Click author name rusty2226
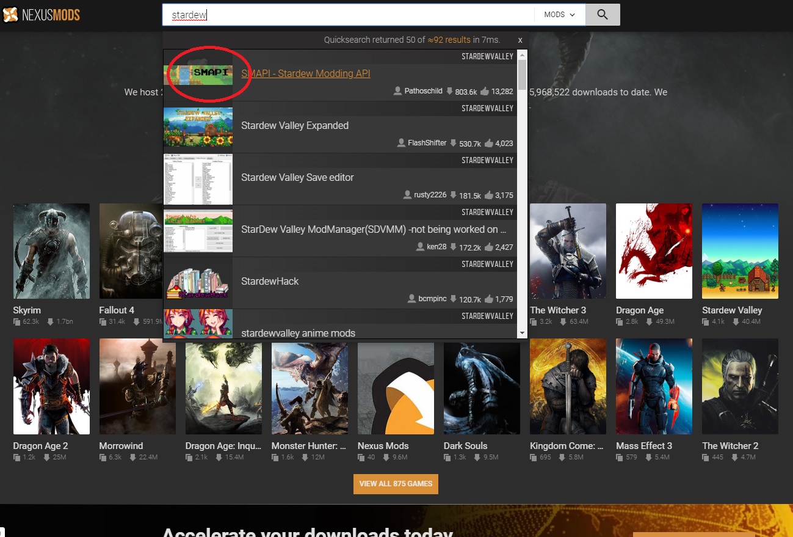The height and width of the screenshot is (537, 793). click(x=430, y=195)
